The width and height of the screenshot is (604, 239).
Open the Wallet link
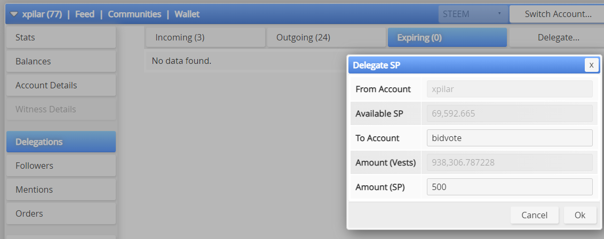(187, 14)
